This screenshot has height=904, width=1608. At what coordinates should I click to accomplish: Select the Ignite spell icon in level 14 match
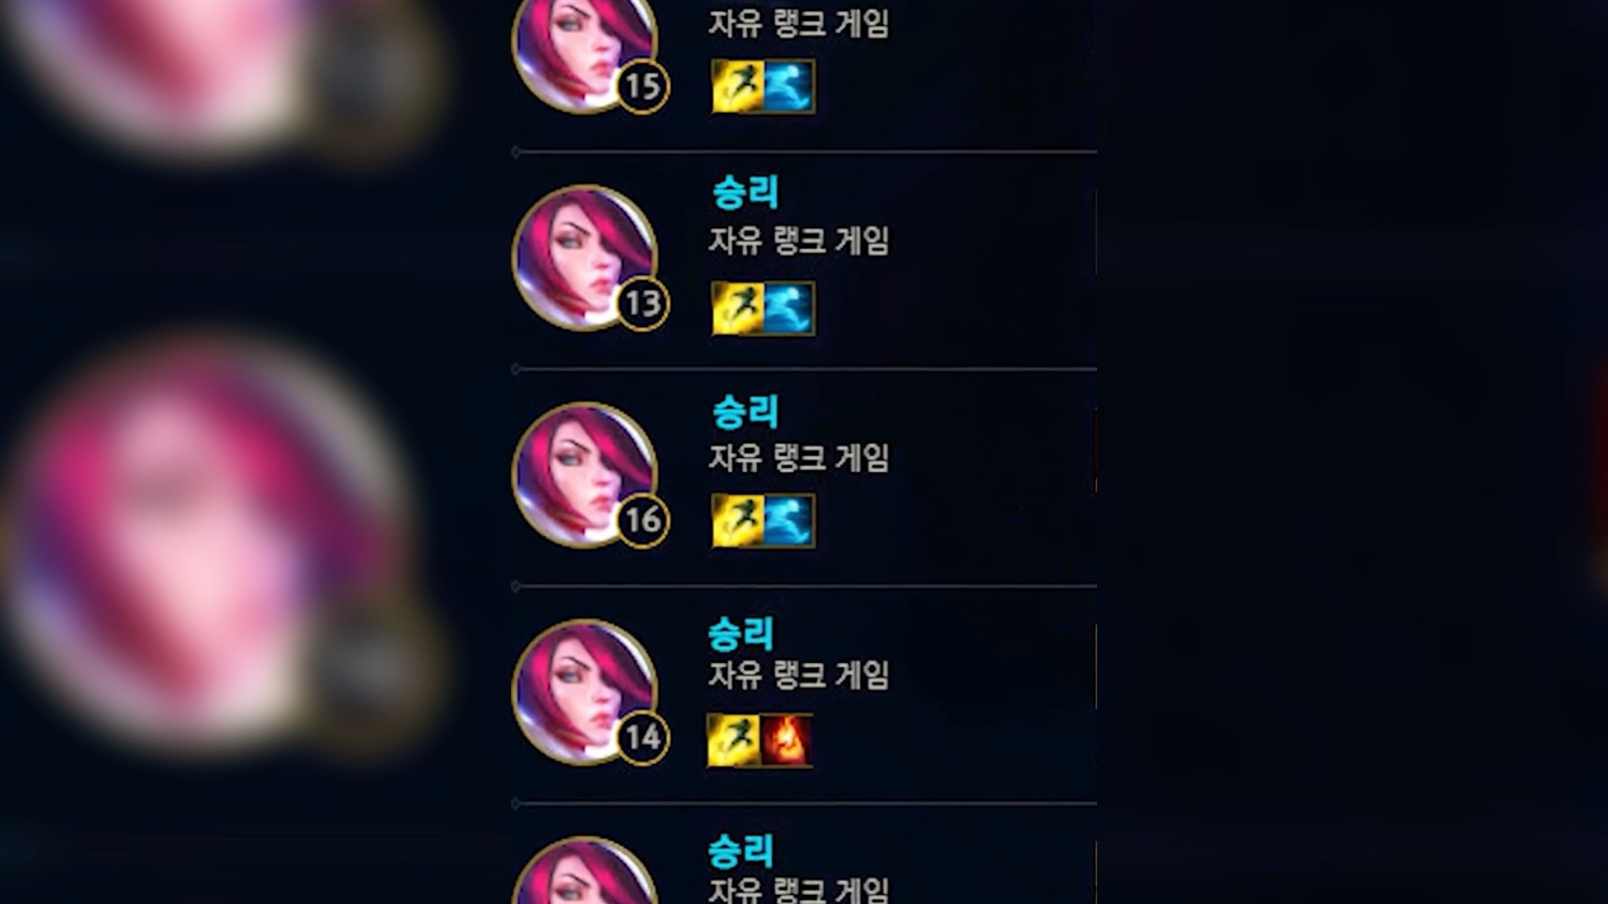point(786,740)
